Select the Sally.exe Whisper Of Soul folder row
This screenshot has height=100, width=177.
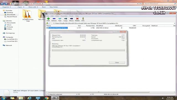[58, 28]
